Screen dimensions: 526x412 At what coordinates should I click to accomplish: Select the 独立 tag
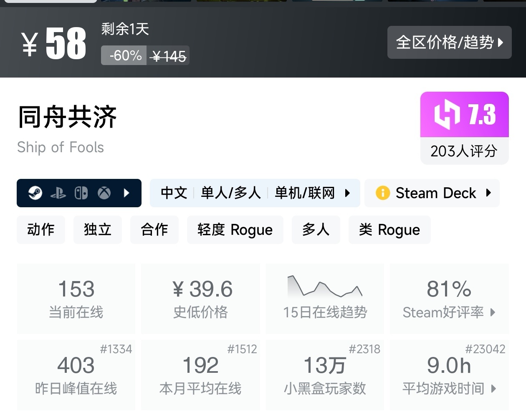[98, 230]
